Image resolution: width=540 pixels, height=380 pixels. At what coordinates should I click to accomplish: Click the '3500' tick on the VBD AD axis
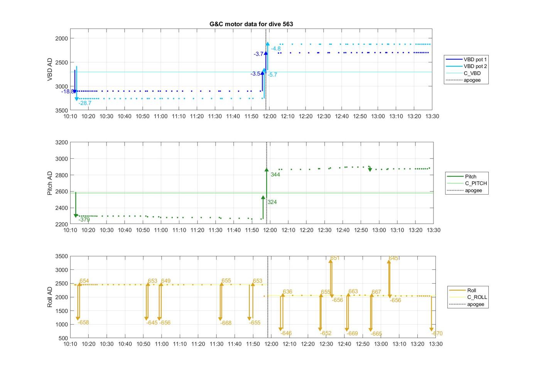tap(61, 111)
